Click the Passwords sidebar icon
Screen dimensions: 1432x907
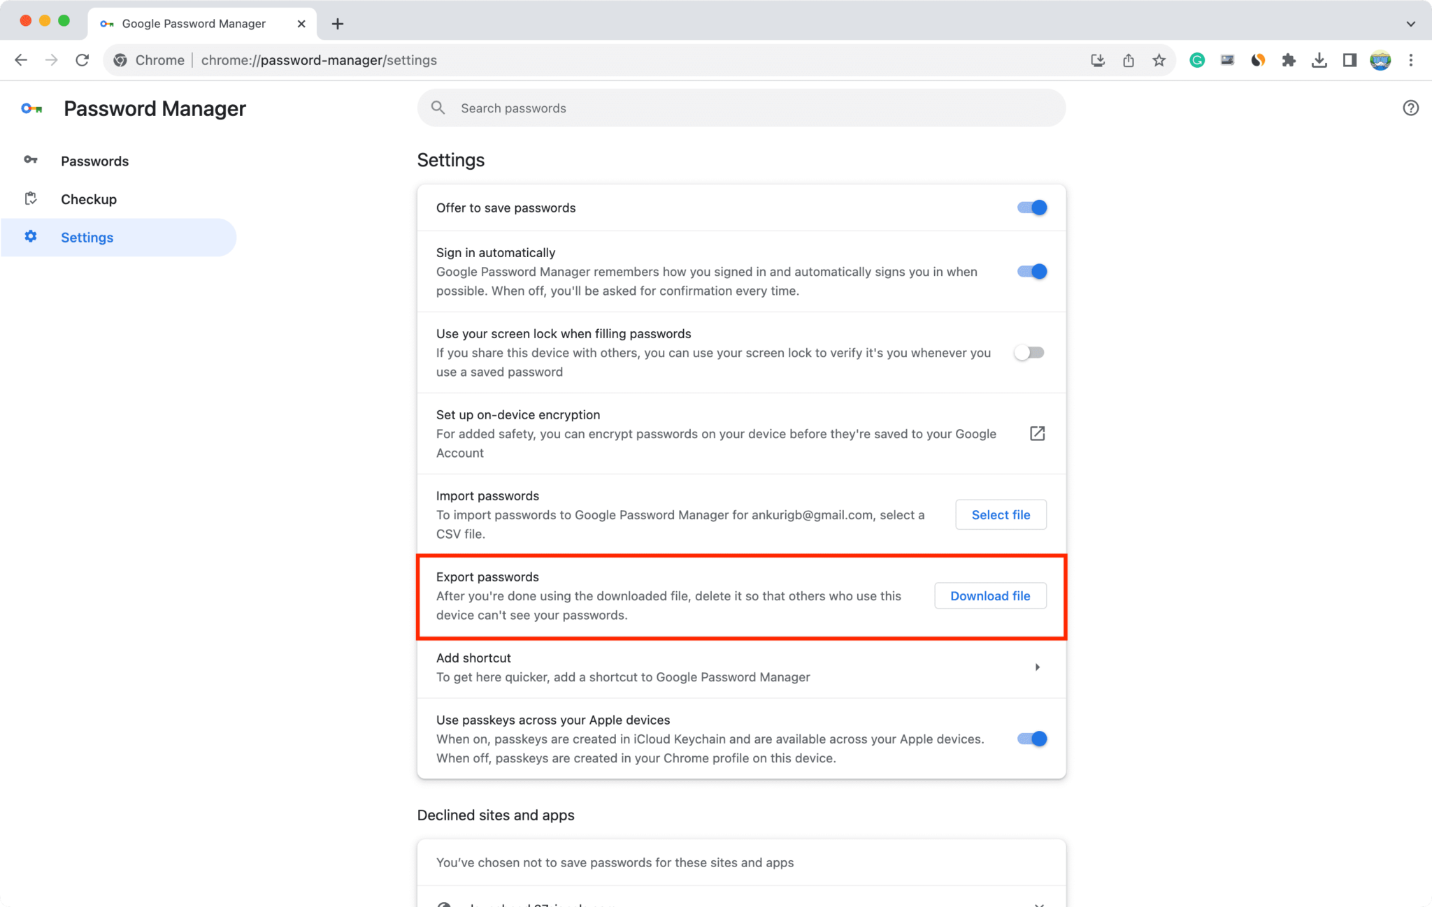pyautogui.click(x=31, y=161)
